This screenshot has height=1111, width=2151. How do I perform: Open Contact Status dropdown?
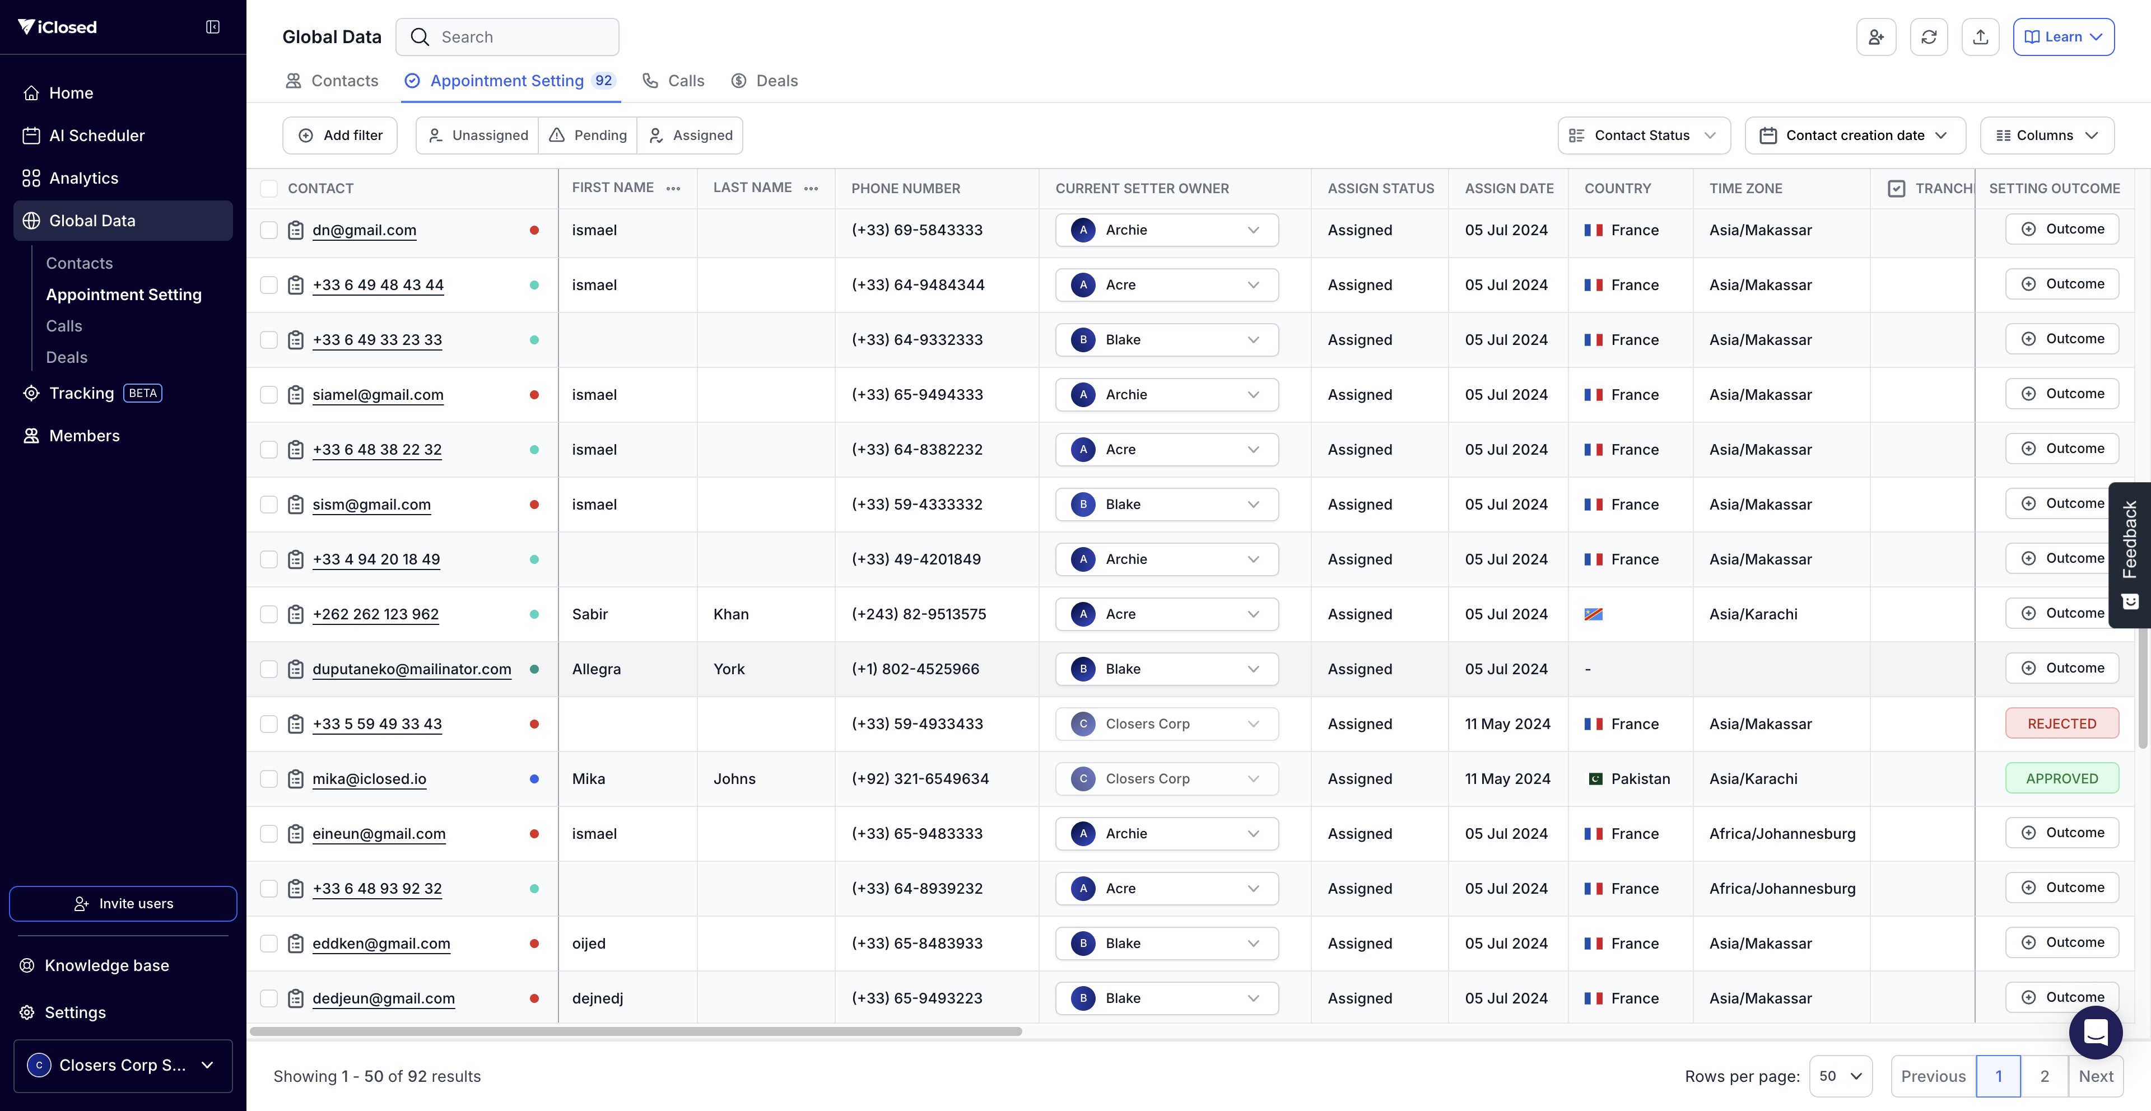tap(1643, 135)
